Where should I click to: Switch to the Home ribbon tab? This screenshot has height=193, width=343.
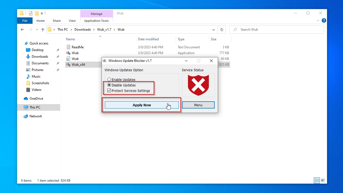41,21
